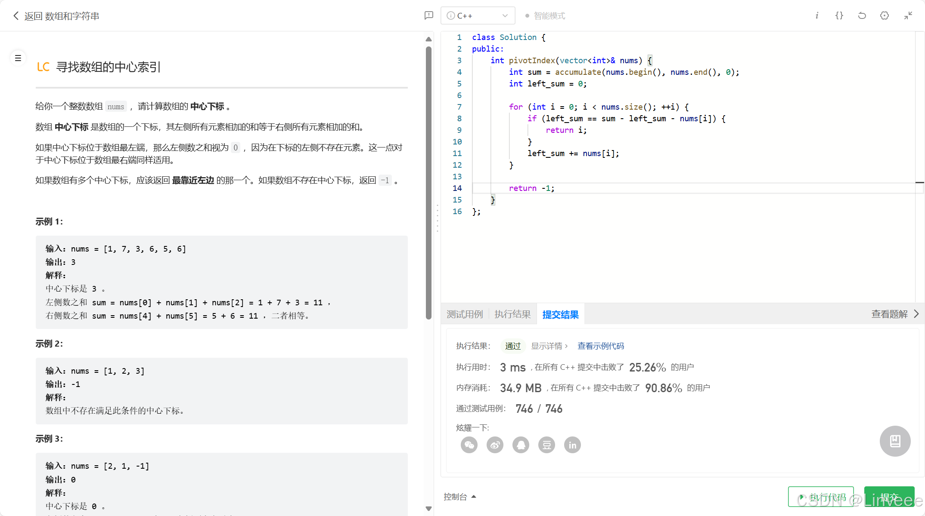This screenshot has height=516, width=925.
Task: Click the description panel scrollbar thumb
Action: (x=428, y=183)
